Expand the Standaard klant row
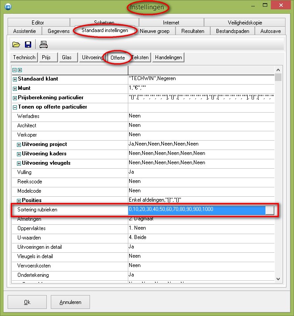 pyautogui.click(x=15, y=79)
